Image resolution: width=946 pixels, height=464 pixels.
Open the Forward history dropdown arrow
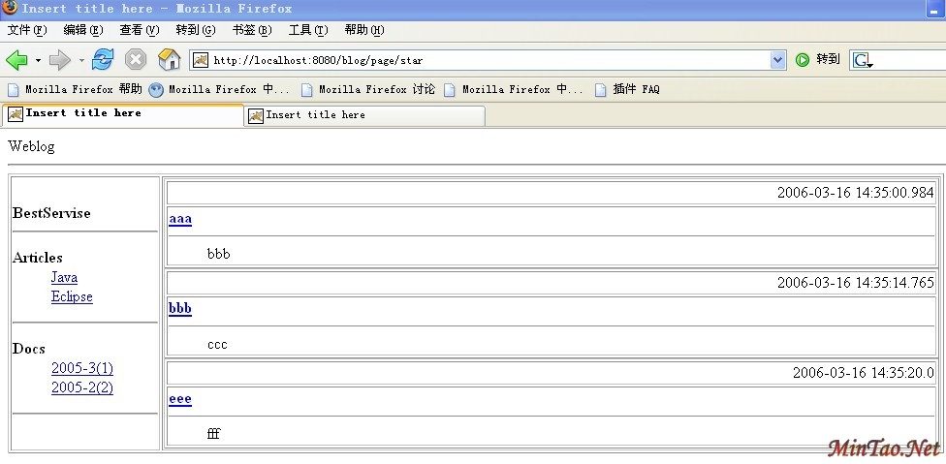coord(81,60)
